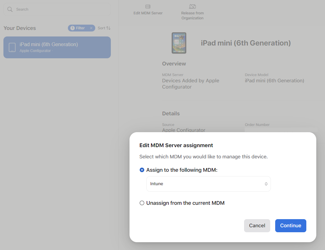The image size is (325, 250).
Task: Click the 'Devices Added by Apple Configurator' text
Action: tap(191, 84)
